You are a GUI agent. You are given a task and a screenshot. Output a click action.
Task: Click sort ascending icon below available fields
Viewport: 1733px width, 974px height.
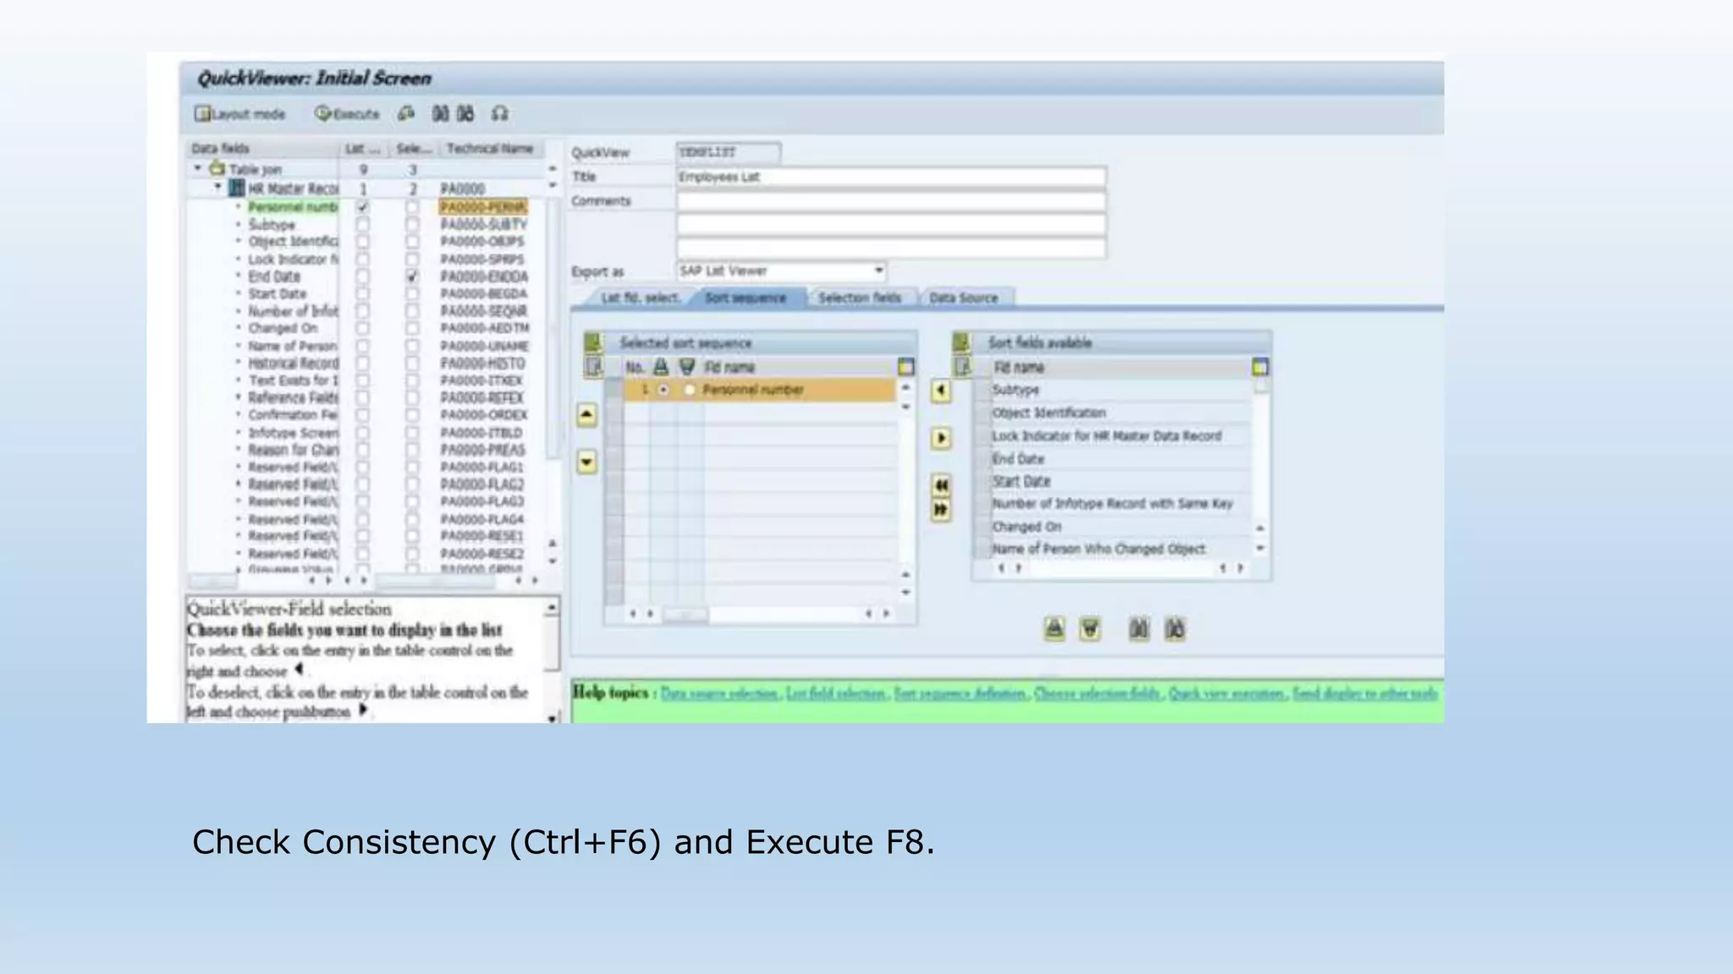click(1054, 629)
